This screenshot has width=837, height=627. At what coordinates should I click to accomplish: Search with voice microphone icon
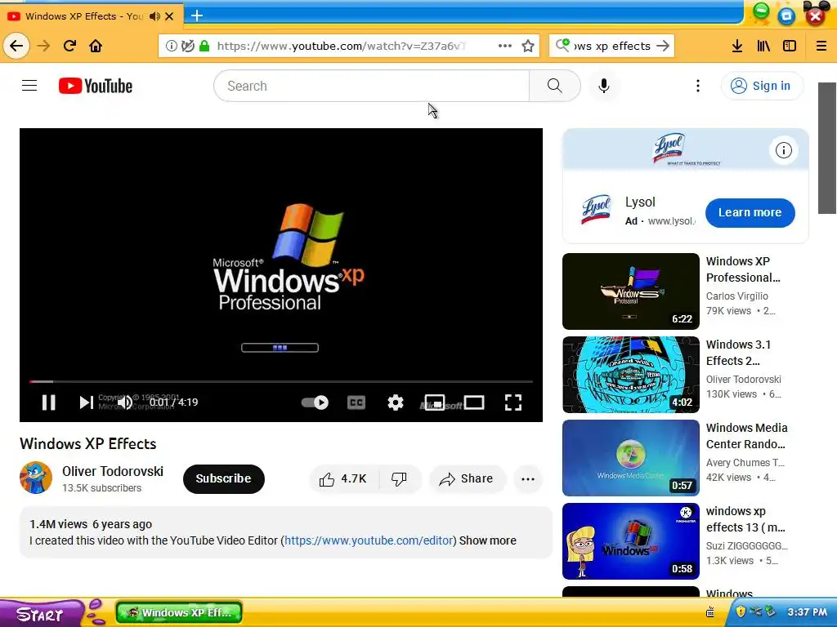coord(604,86)
